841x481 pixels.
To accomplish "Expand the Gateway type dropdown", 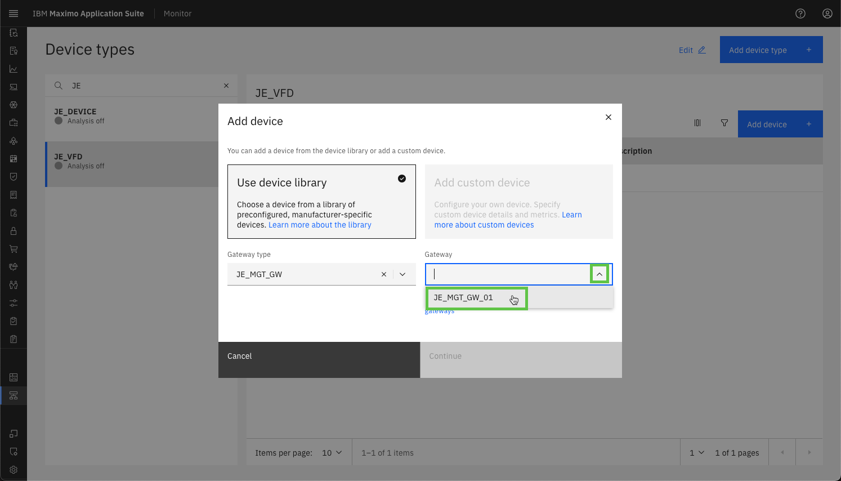I will pos(402,274).
